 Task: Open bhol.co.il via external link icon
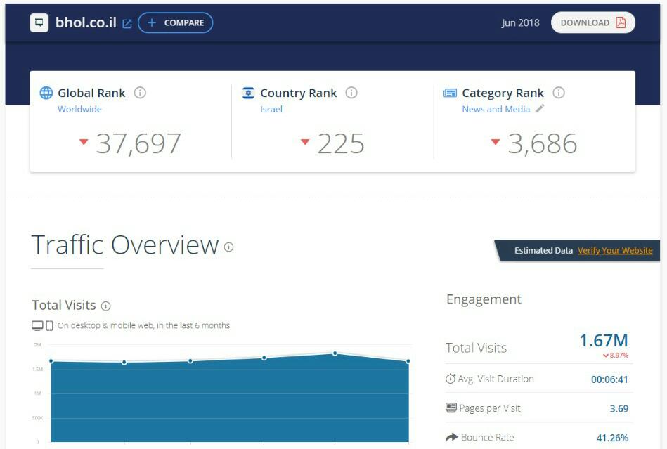127,23
